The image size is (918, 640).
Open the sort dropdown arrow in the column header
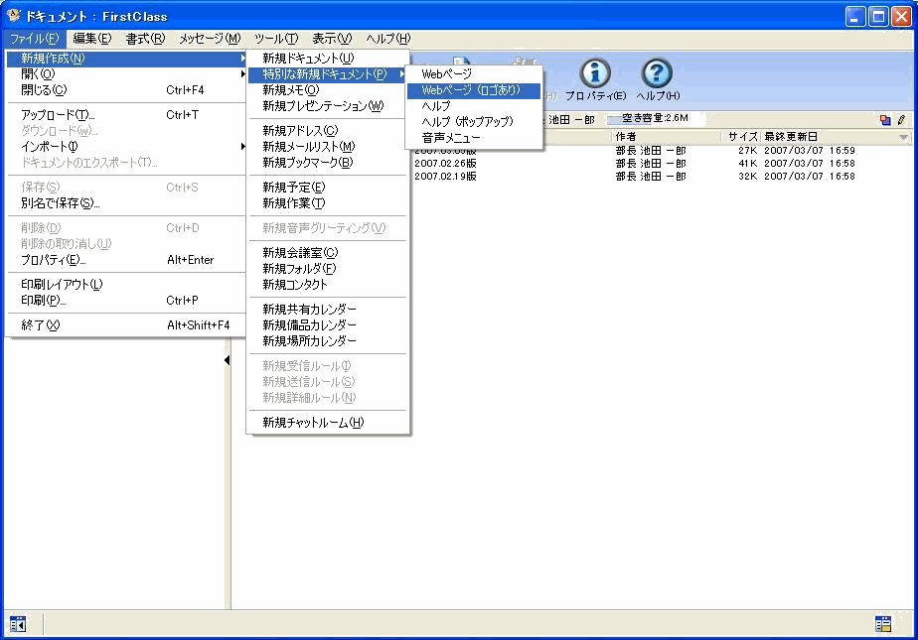pos(903,137)
